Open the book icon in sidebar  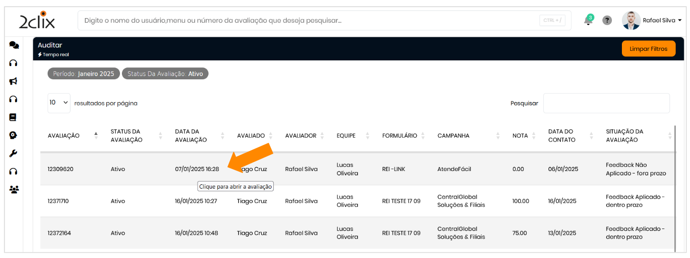[x=13, y=117]
